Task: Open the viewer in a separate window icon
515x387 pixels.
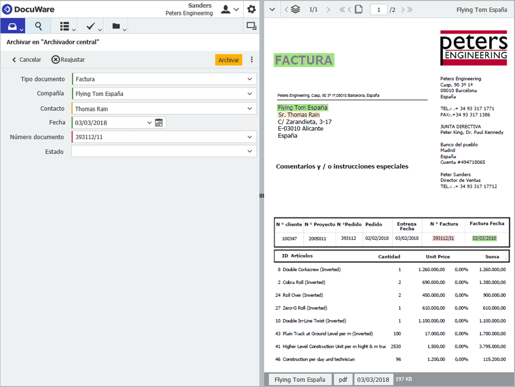Action: pos(251,26)
